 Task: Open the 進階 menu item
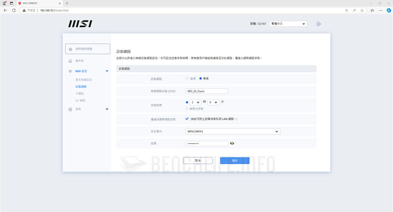coord(78,109)
